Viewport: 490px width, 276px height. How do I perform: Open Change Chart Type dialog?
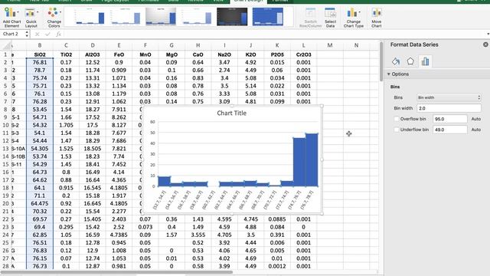pos(354,18)
